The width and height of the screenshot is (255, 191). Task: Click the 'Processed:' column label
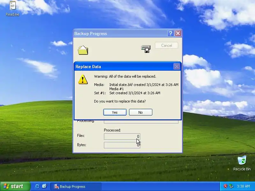112,130
